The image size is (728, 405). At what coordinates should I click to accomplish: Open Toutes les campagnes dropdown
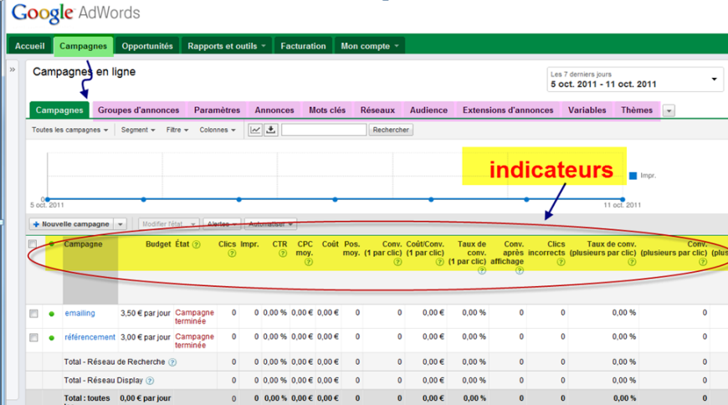click(69, 130)
